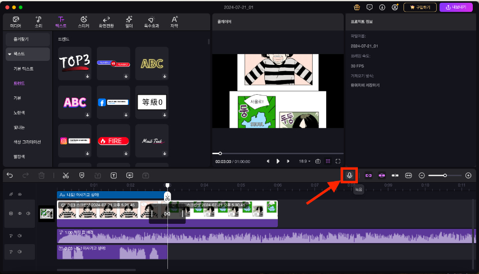Toggle the purple link clips icon

369,175
